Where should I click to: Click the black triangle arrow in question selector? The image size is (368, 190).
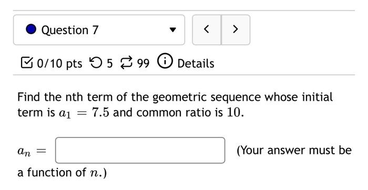173,30
